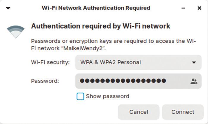Close the Wi-Fi authentication dialog
The image size is (208, 124).
point(199,8)
